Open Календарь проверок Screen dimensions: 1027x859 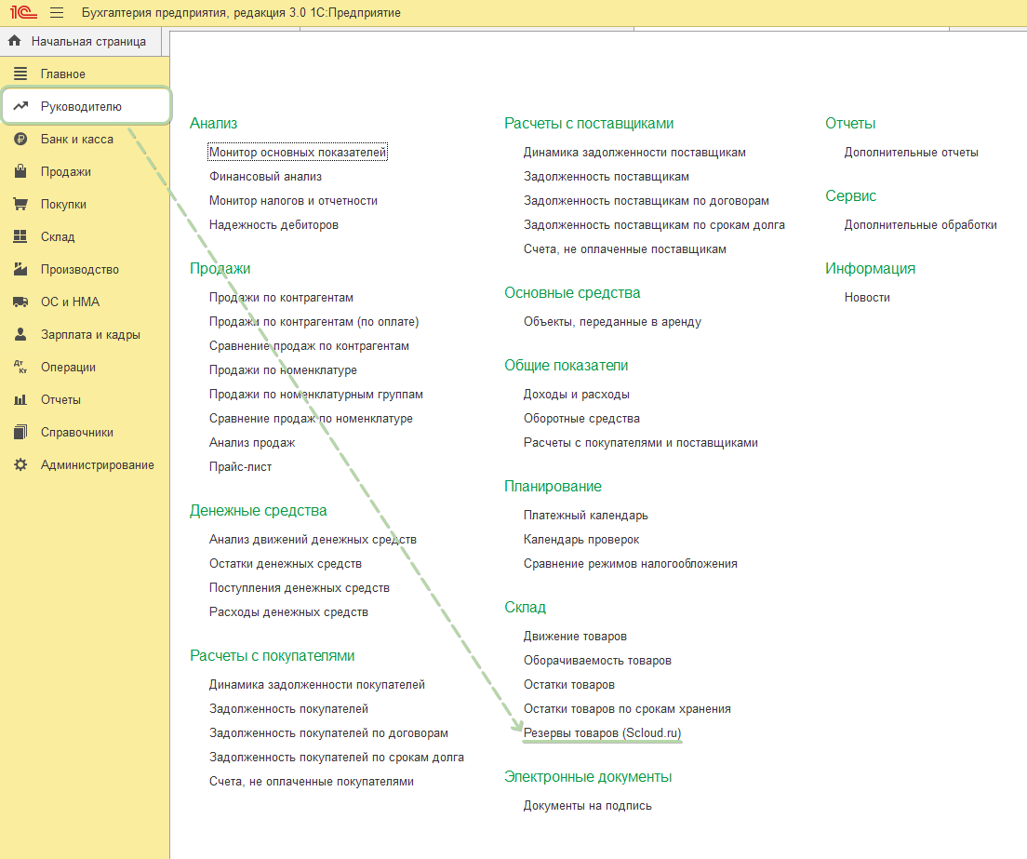(581, 540)
